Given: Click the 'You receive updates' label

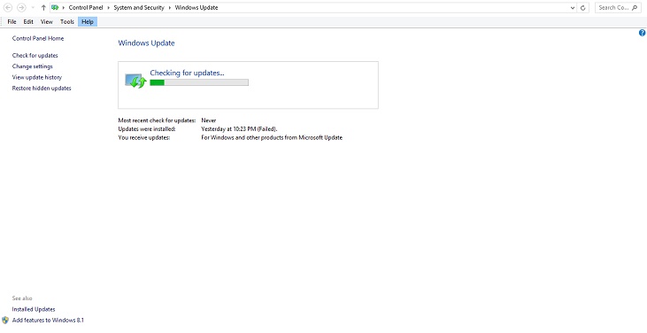Looking at the screenshot, I should (x=144, y=138).
